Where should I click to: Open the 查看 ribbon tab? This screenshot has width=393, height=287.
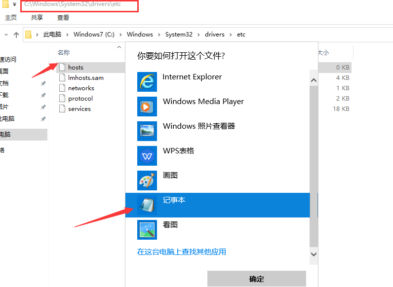click(x=63, y=18)
